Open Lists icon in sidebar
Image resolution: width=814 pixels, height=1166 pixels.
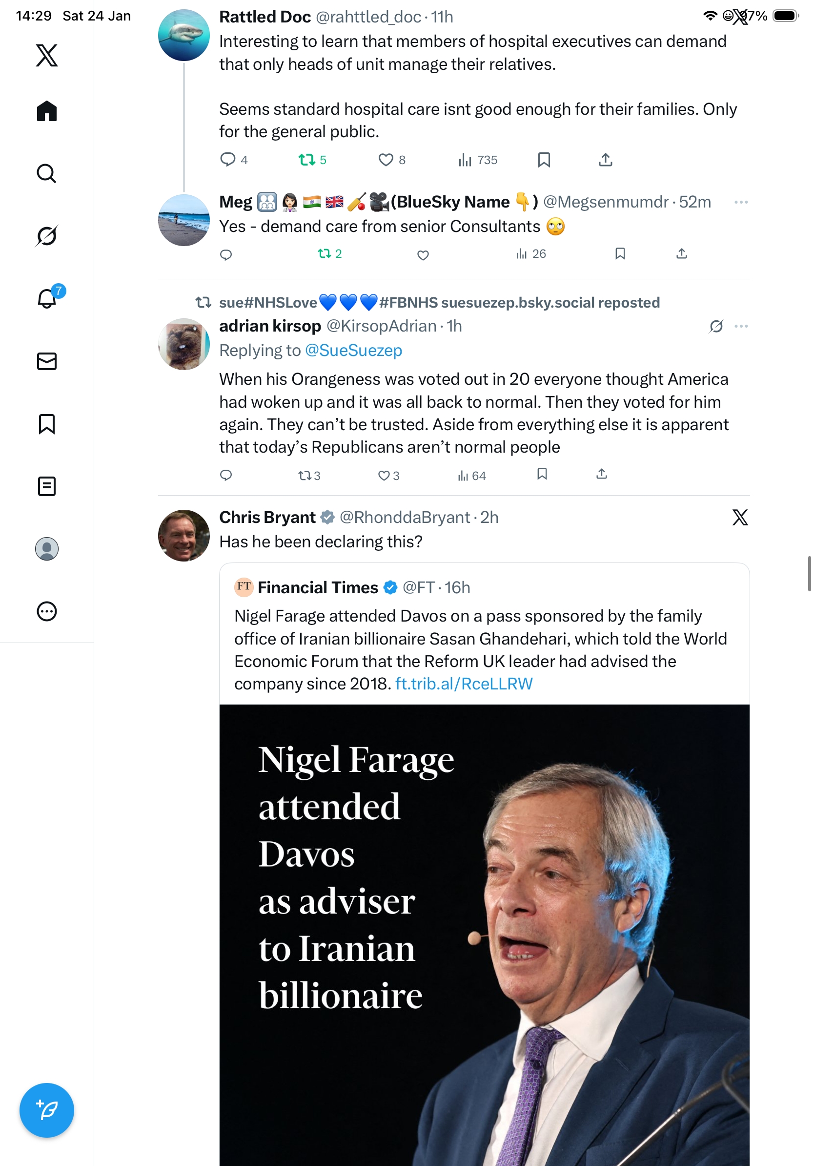(x=47, y=486)
